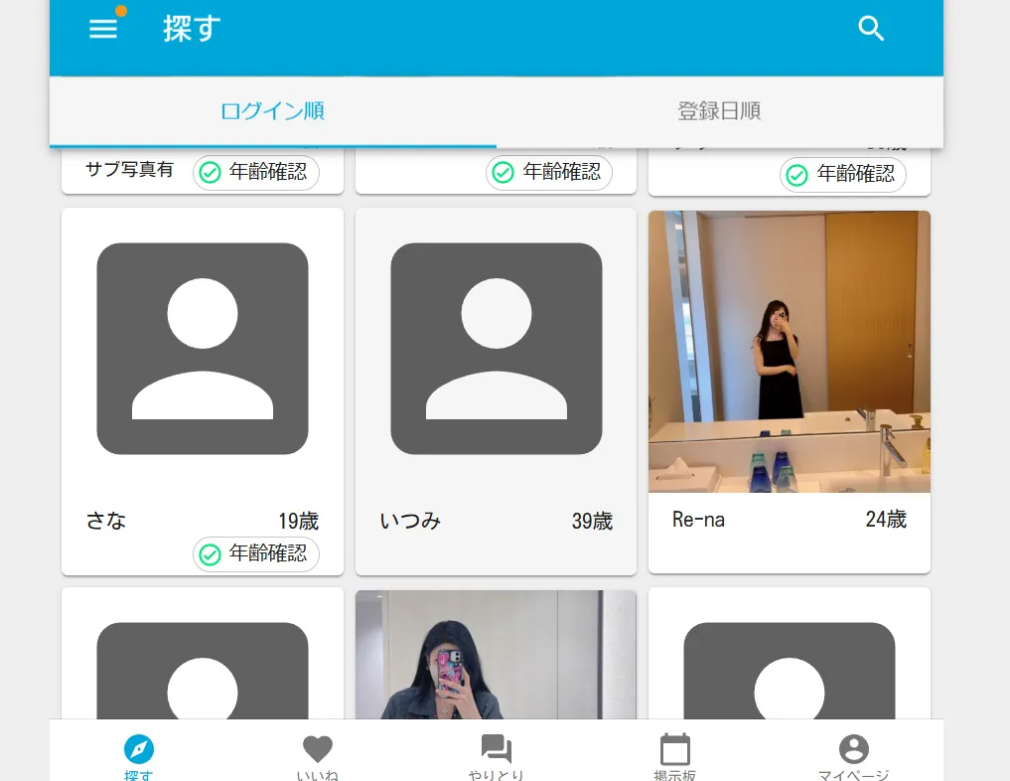Open さな's placeholder avatar

tap(203, 349)
